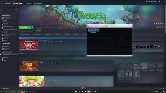Screen dimensions: 166x93
Task: Click Refresh Games in Steam Achievement Manager
Action: click(90, 27)
